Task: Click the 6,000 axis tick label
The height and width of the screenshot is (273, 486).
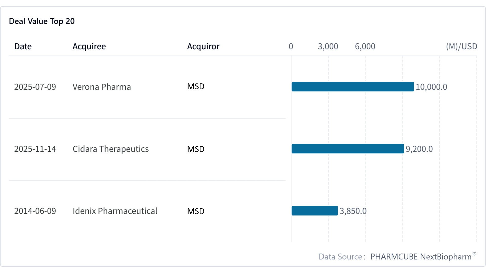Action: [365, 47]
